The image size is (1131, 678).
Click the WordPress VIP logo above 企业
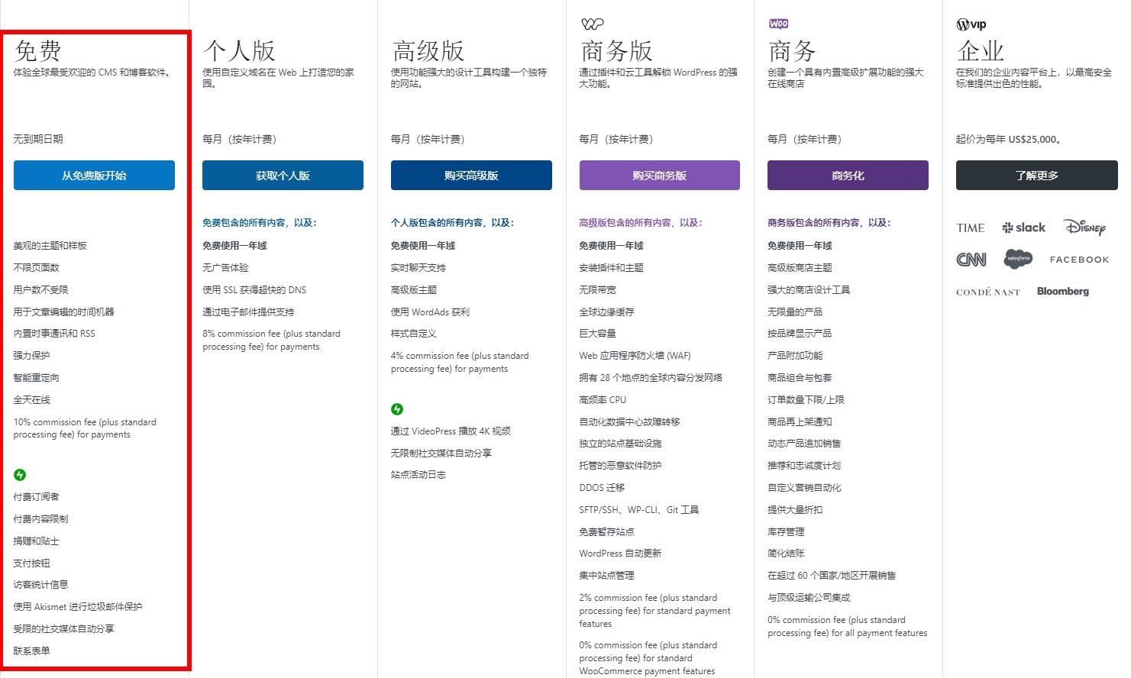click(x=971, y=24)
